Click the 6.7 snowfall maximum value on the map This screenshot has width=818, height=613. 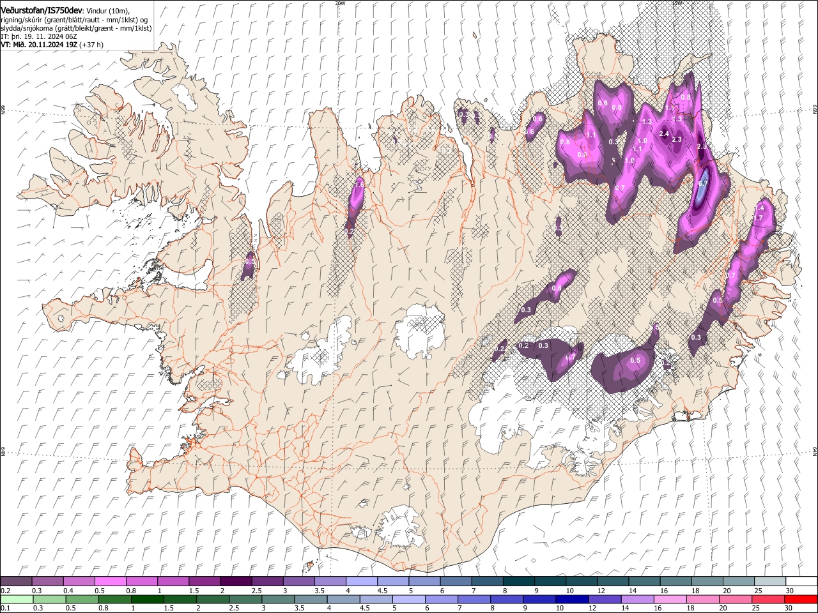click(704, 184)
